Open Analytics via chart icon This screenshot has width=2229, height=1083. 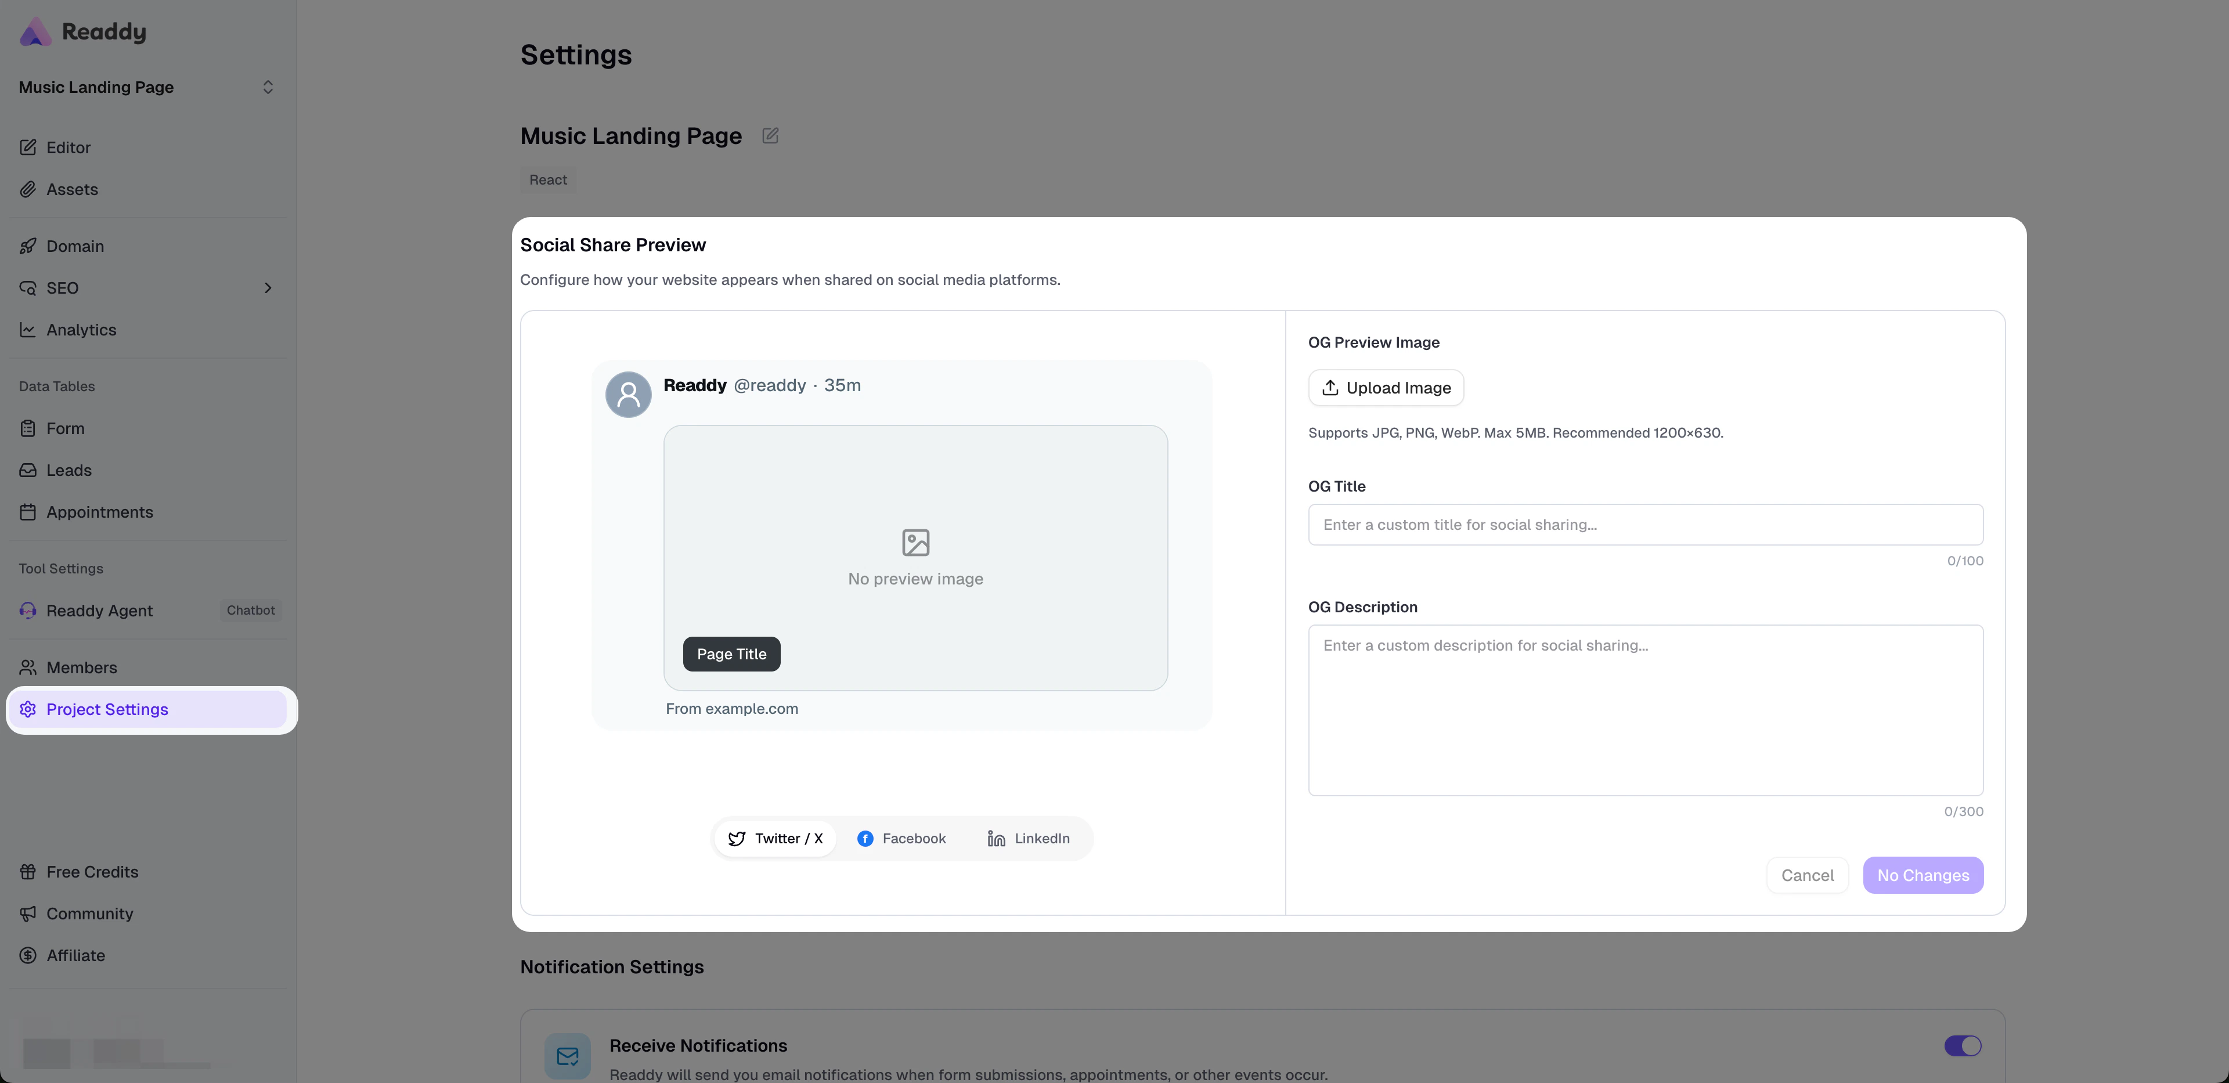coord(28,330)
